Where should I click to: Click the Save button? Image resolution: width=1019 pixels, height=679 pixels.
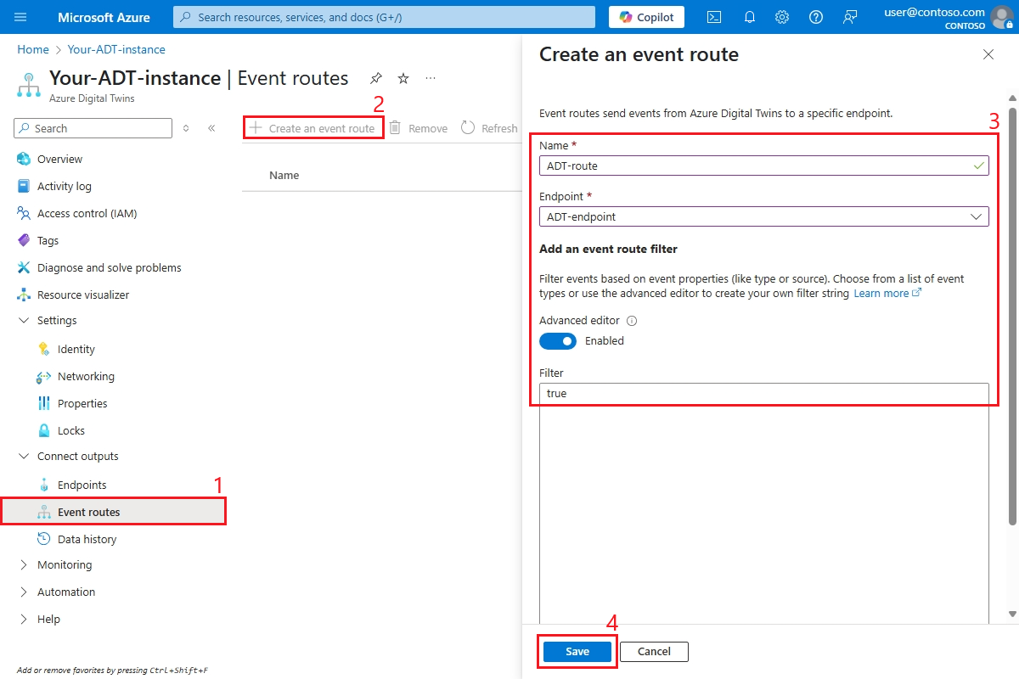click(577, 652)
